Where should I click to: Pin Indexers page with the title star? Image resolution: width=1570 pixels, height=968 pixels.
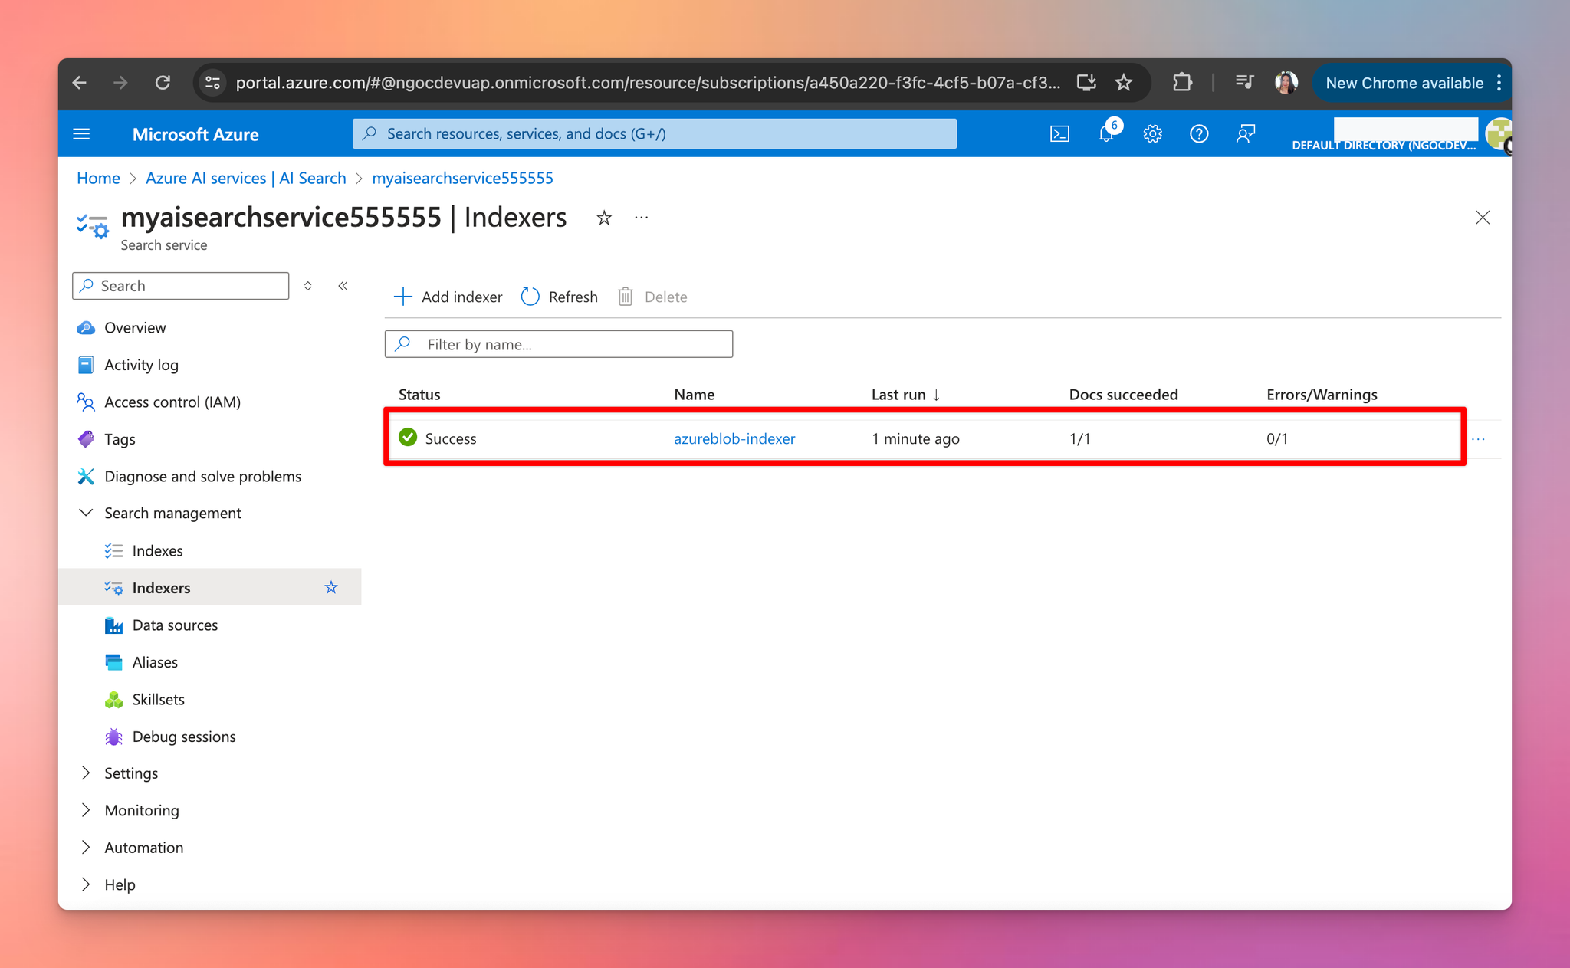tap(604, 218)
